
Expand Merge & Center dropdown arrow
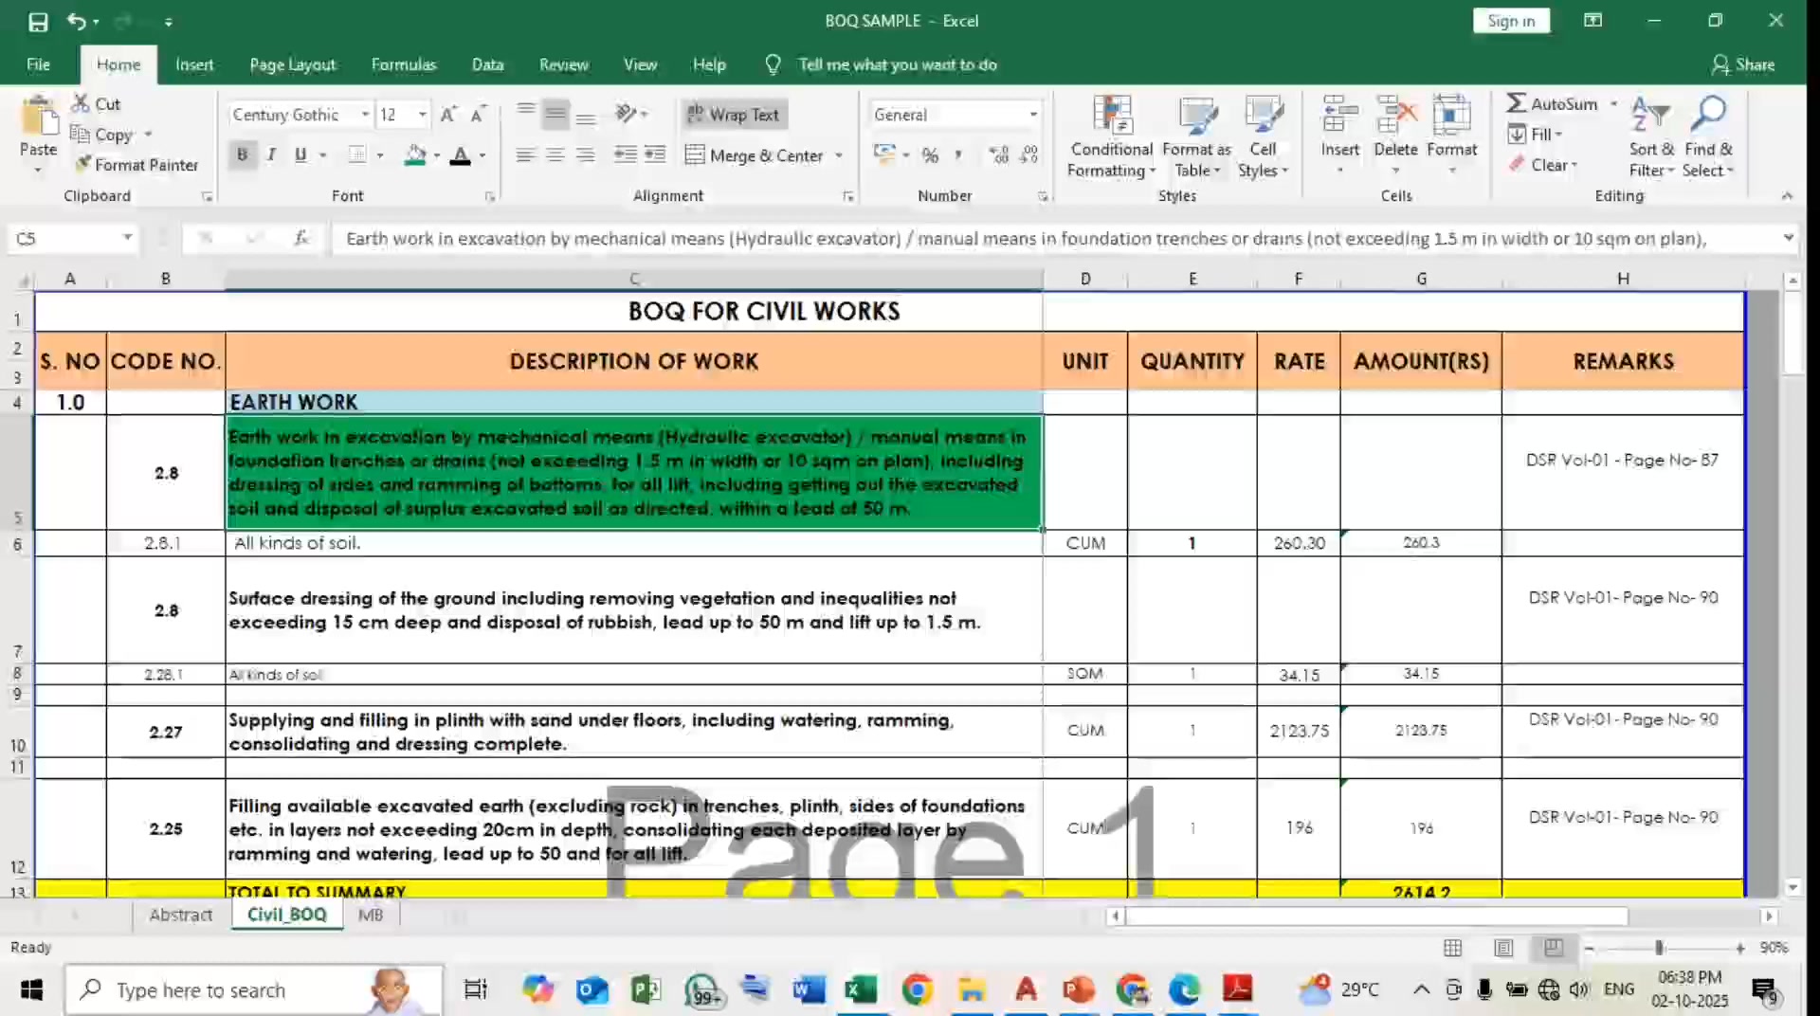839,154
